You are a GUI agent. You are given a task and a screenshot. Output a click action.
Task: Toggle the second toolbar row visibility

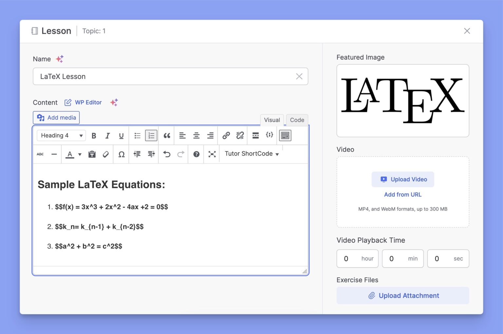(285, 135)
